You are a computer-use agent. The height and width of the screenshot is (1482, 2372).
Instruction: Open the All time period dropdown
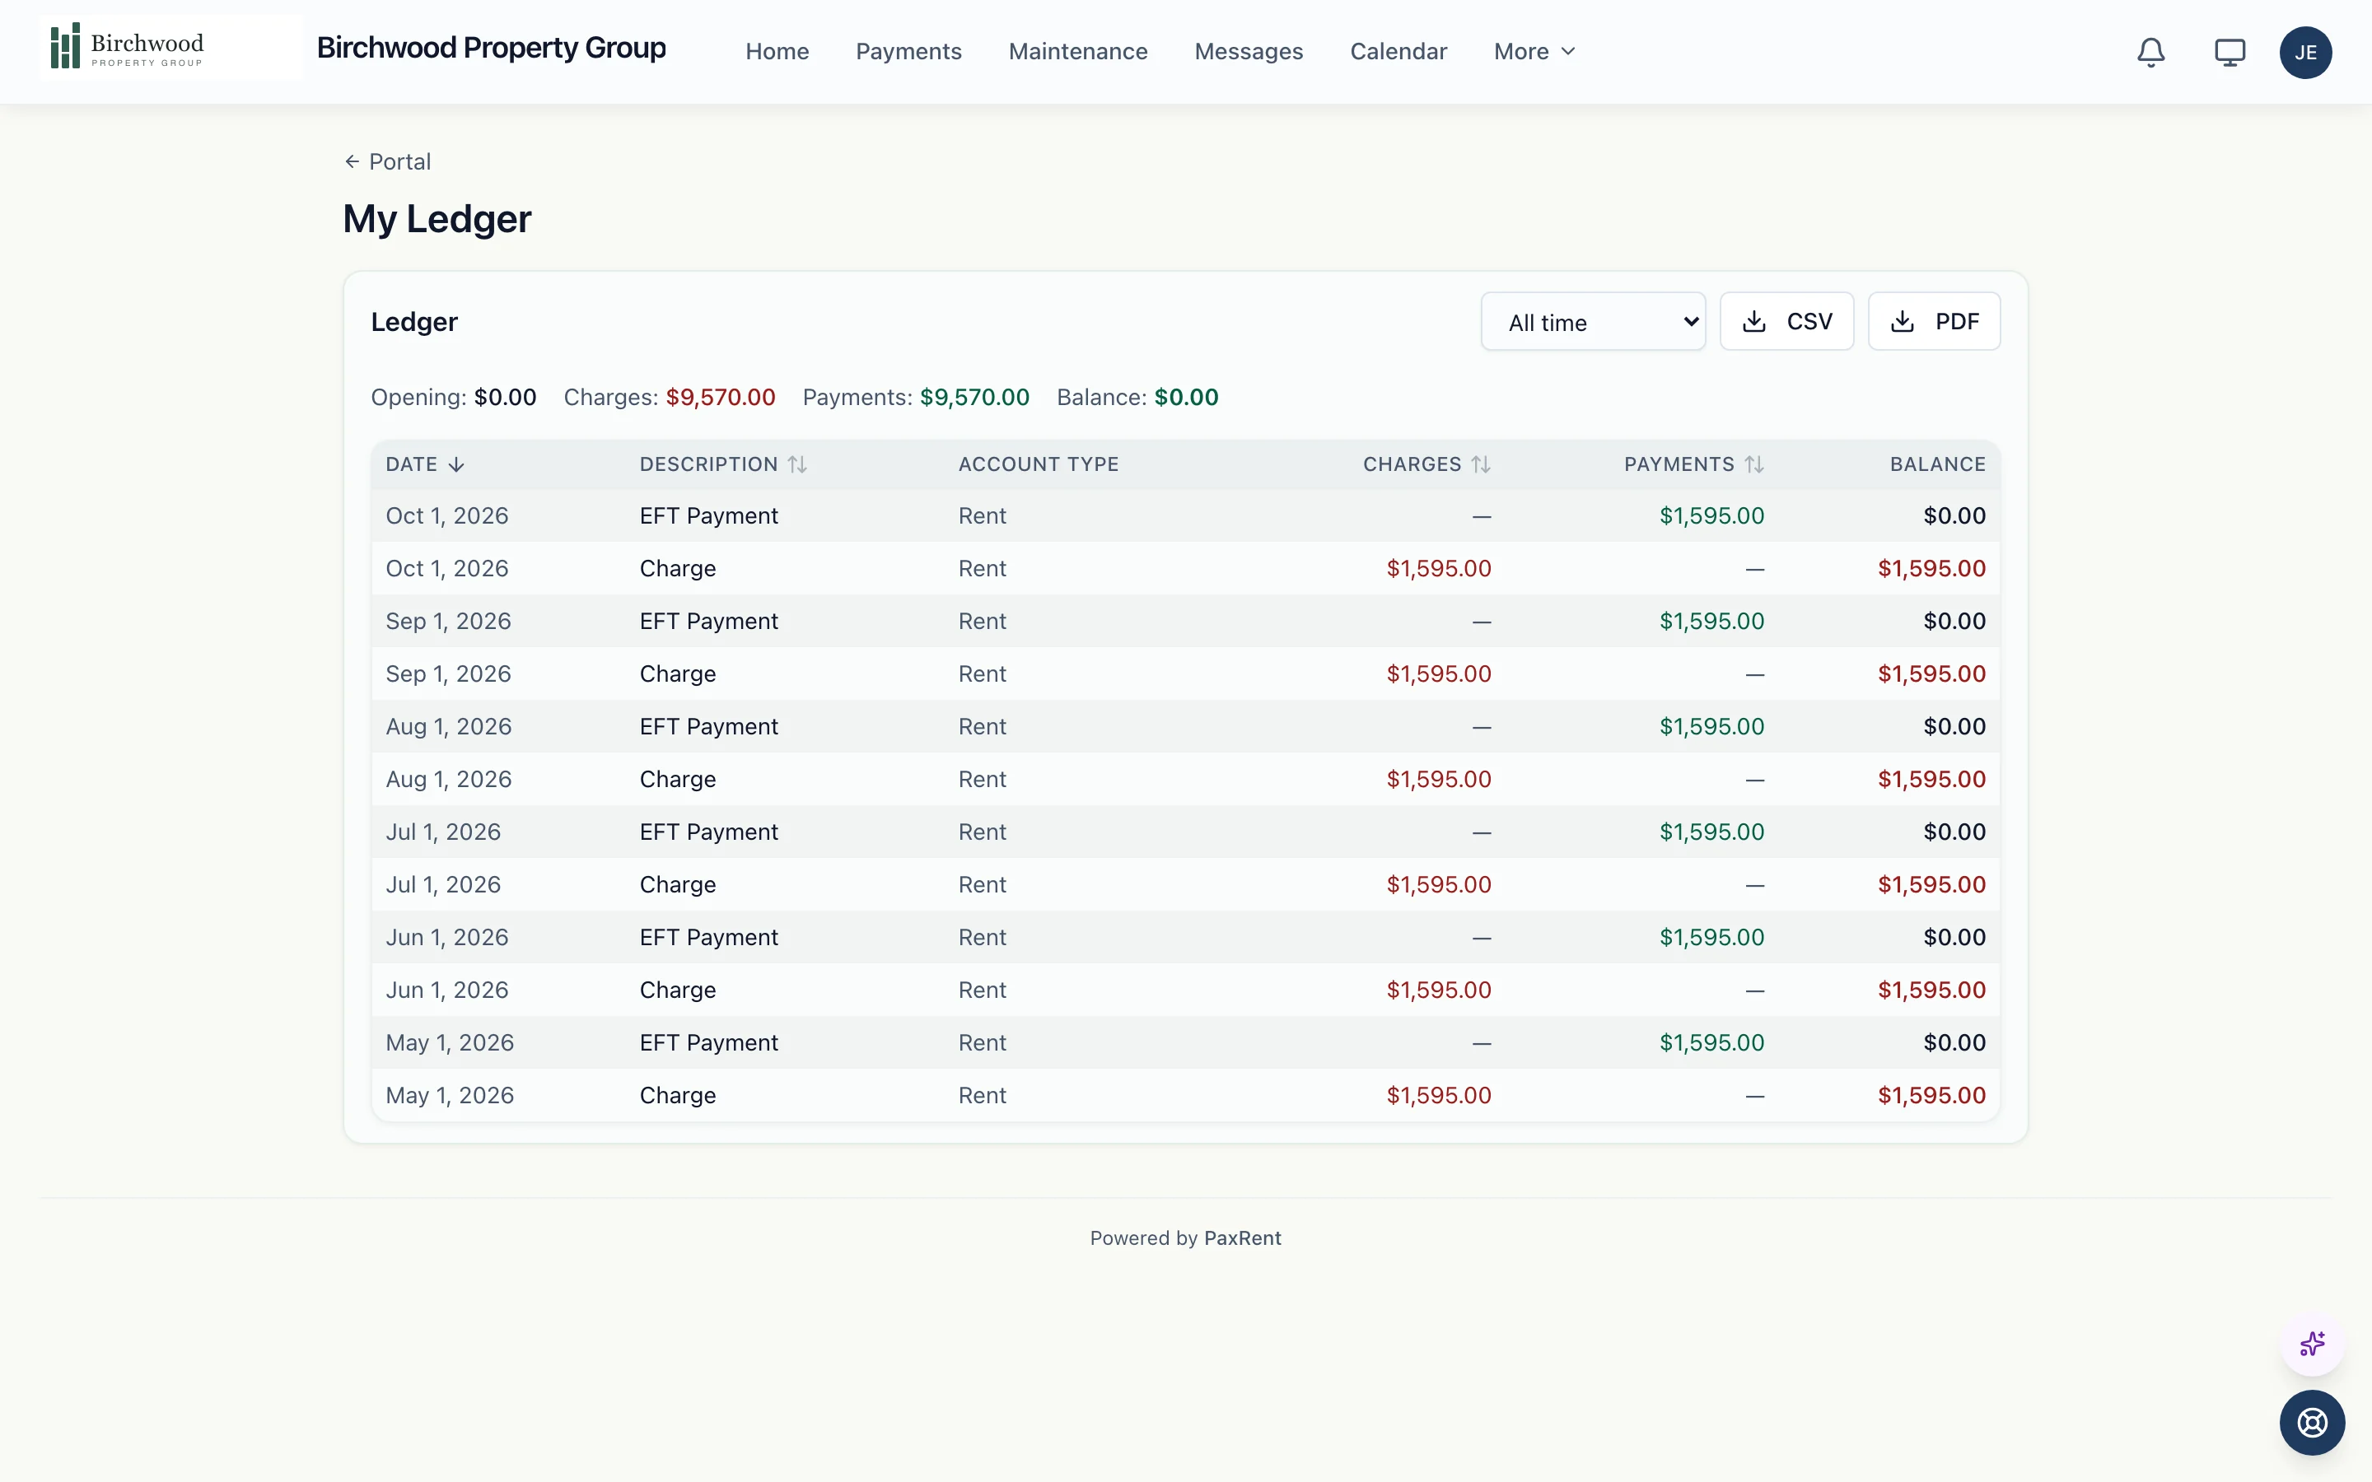(x=1593, y=321)
